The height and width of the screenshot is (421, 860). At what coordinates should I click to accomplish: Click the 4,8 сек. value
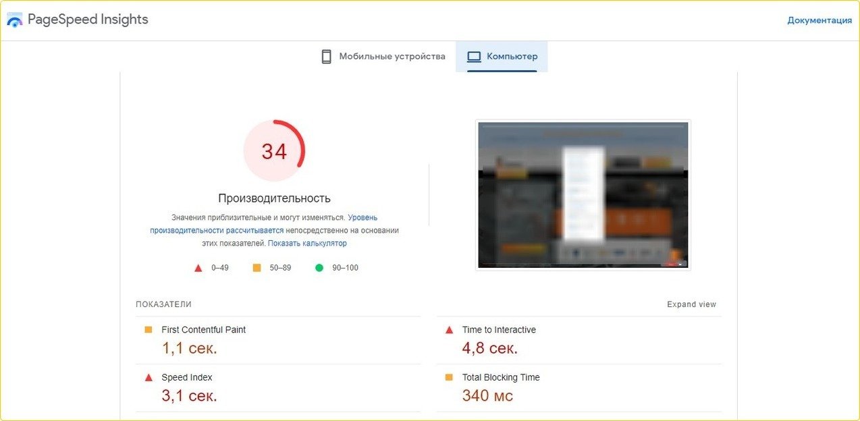pos(489,349)
